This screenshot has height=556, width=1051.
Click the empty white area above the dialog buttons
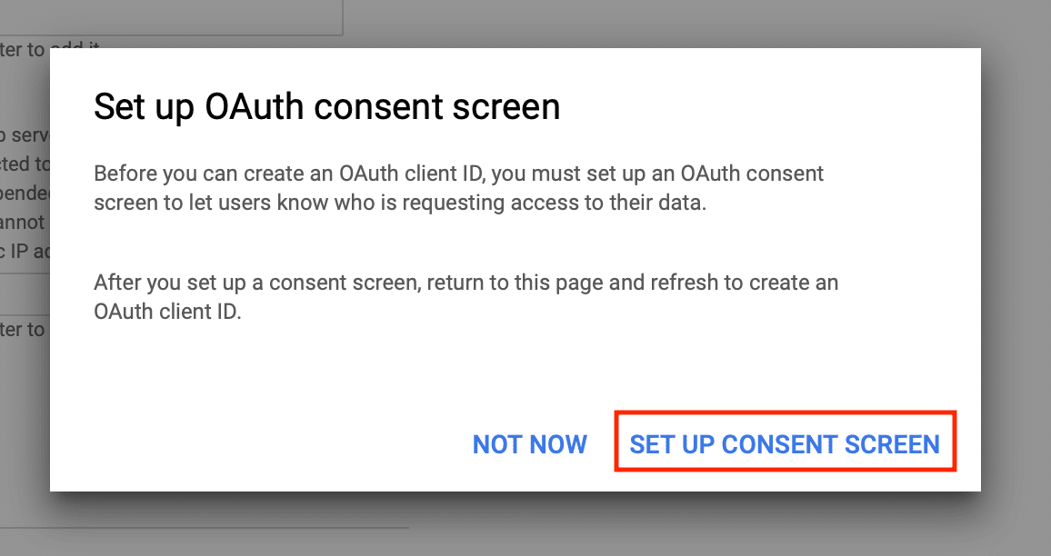click(509, 372)
